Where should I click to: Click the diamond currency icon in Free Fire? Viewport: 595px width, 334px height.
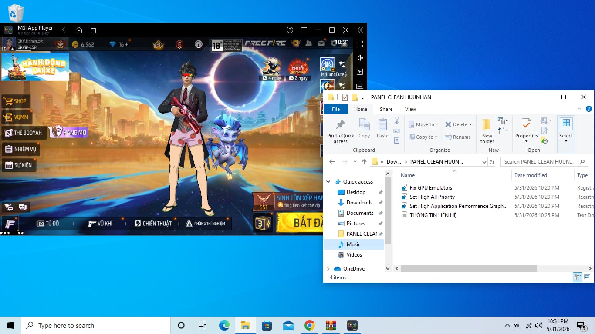pos(113,44)
